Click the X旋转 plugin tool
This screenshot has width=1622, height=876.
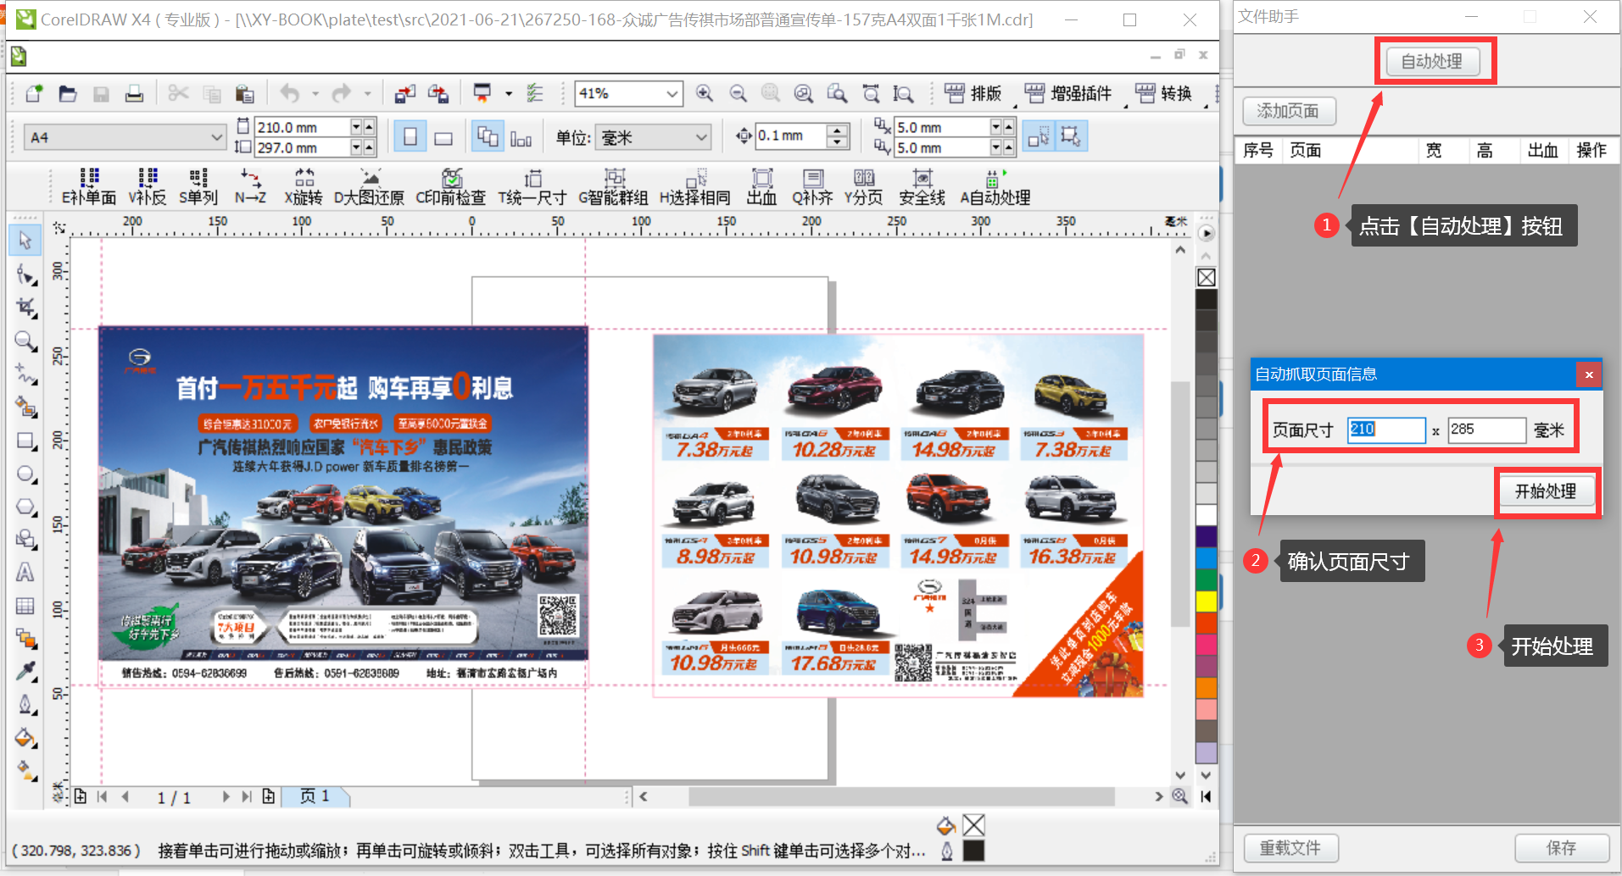point(304,187)
